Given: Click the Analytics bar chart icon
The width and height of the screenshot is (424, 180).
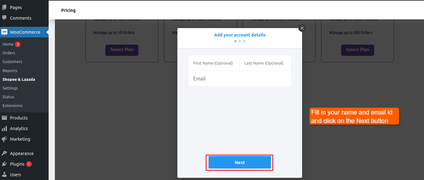Looking at the screenshot, I should click(x=4, y=128).
